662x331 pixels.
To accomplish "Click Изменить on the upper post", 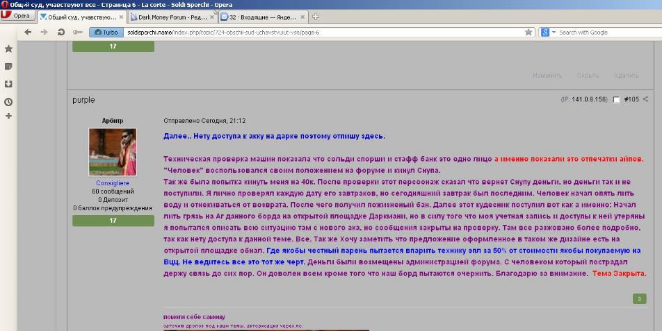I will click(x=547, y=76).
